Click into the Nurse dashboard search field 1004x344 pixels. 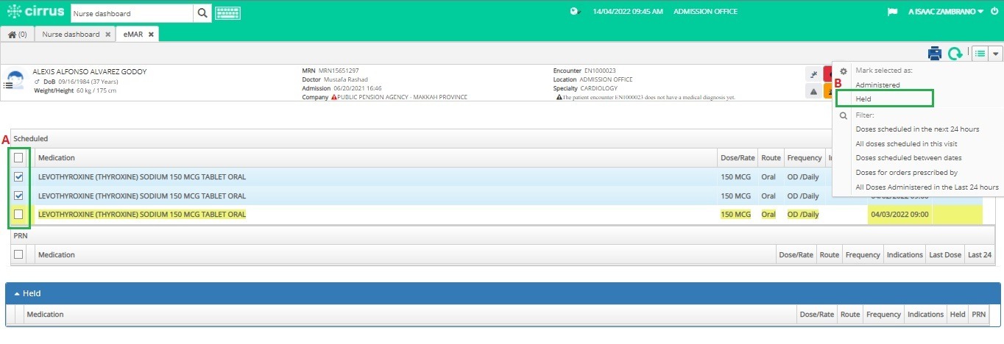(132, 12)
